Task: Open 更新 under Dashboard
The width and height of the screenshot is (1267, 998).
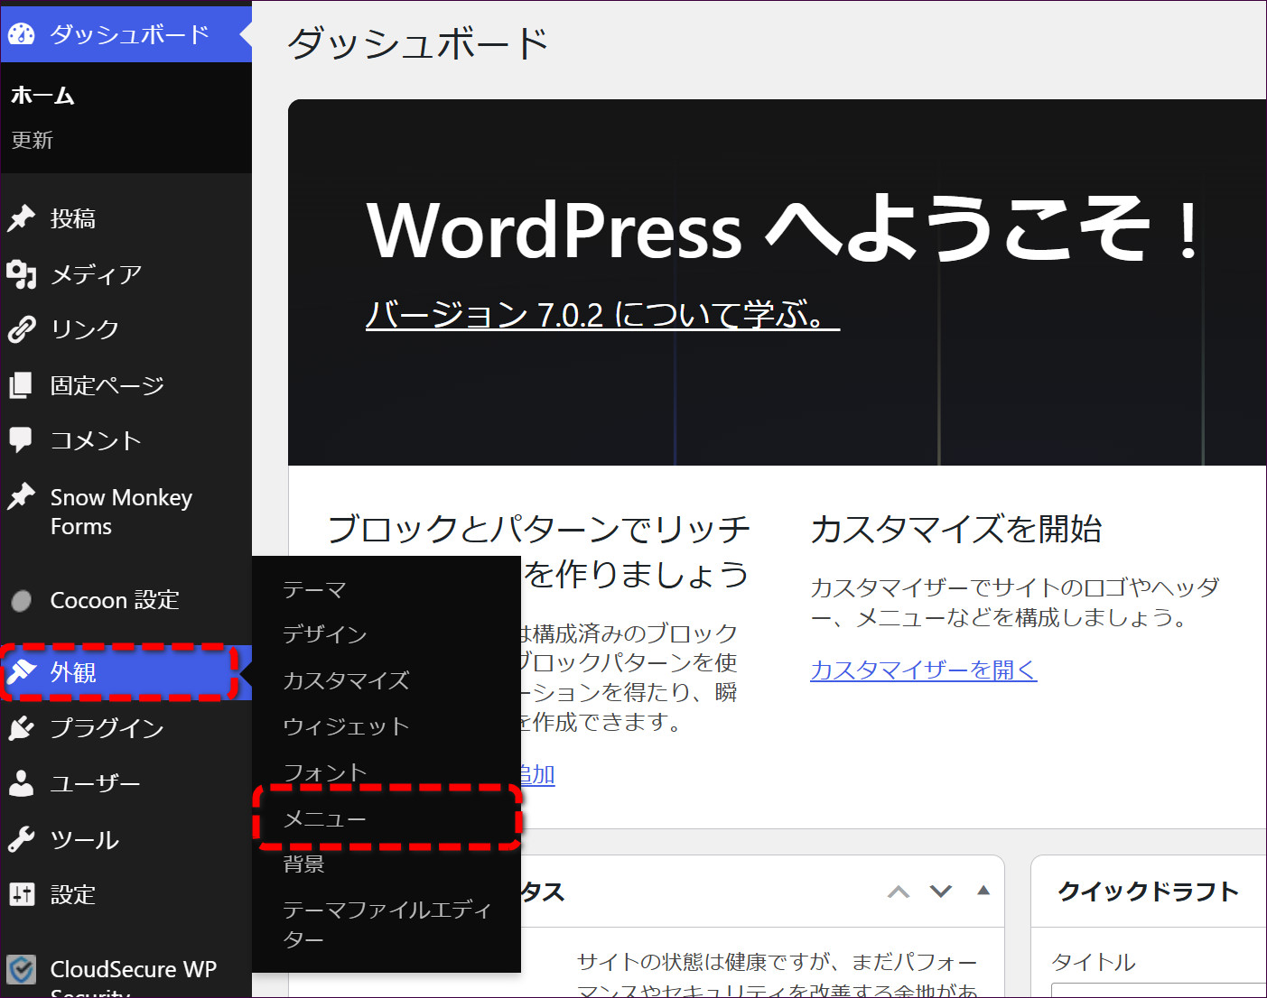Action: pyautogui.click(x=32, y=140)
